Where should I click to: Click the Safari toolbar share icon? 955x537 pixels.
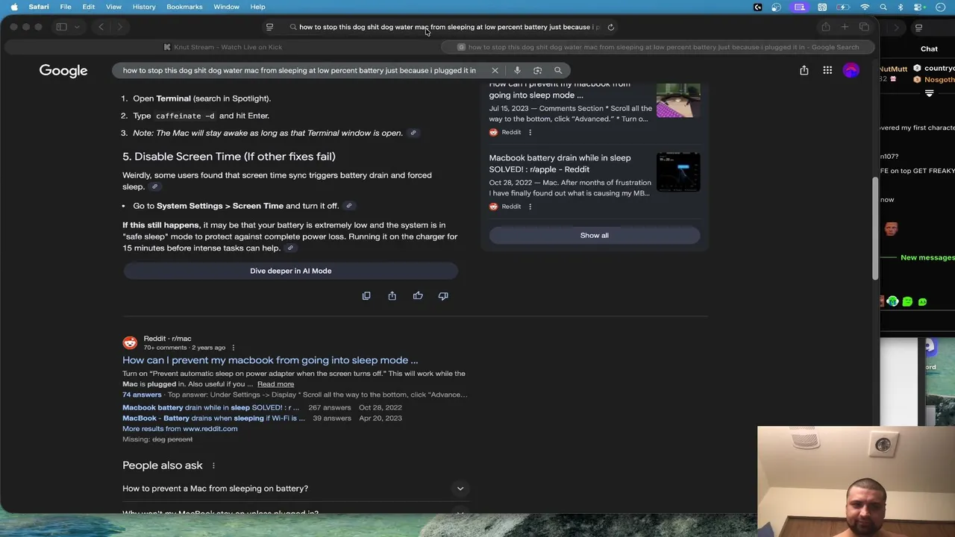tap(825, 27)
